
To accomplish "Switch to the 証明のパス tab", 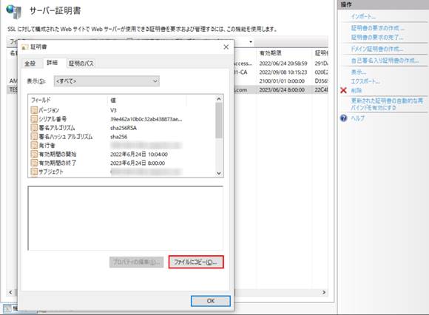I will (x=81, y=64).
